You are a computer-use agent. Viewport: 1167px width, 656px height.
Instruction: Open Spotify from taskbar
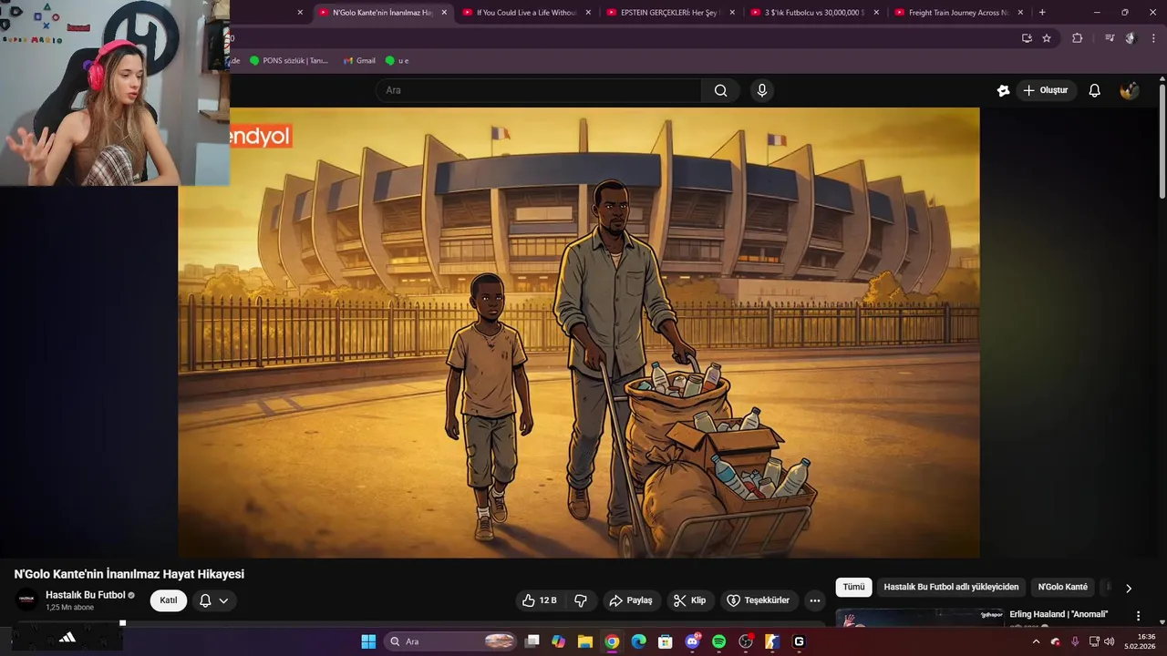[718, 641]
